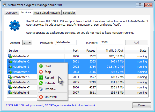Click passes value 5333

[x=93, y=61]
